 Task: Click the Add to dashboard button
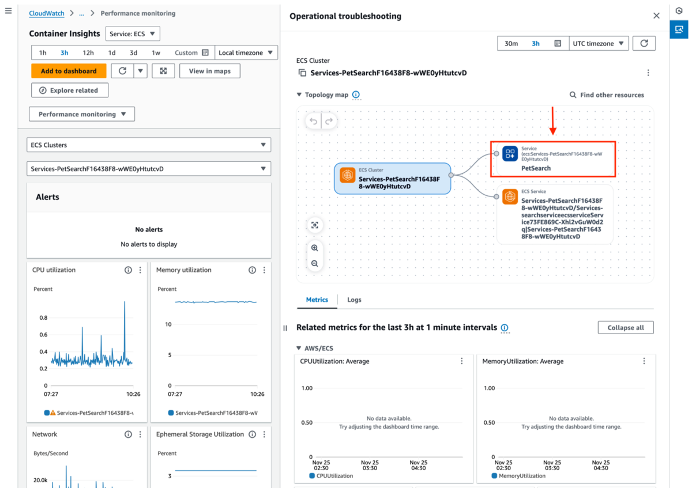coord(69,71)
